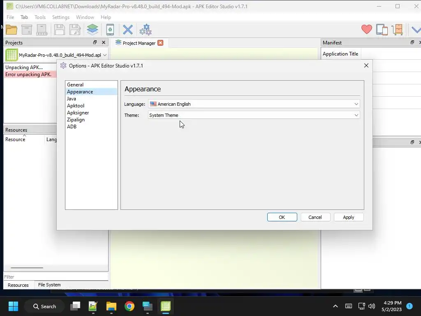
Task: Select the Appearance options page
Action: click(x=91, y=92)
